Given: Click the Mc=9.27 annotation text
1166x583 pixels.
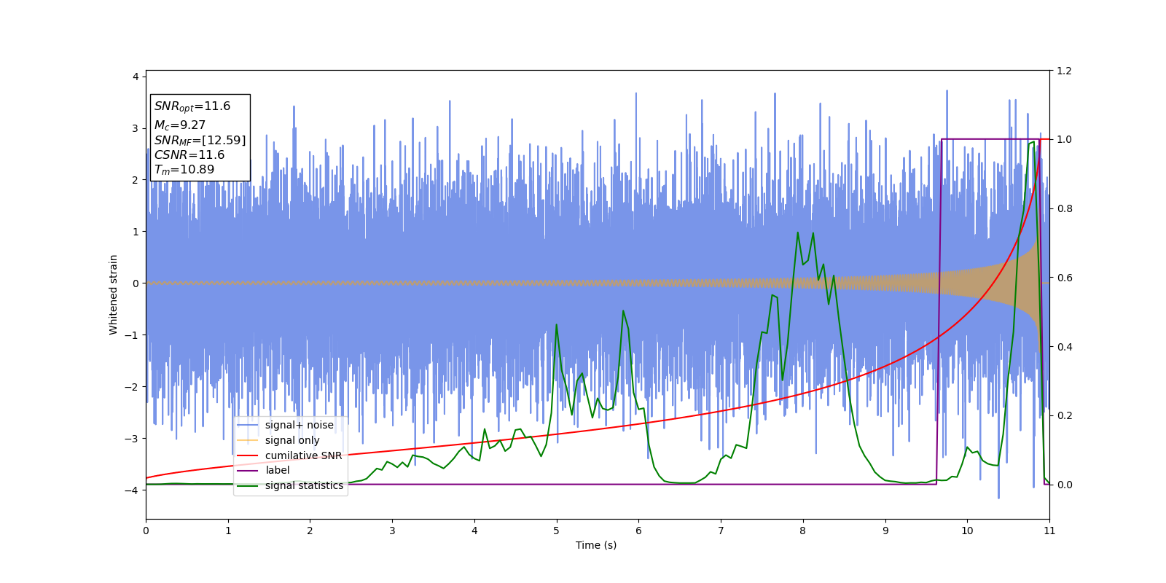Looking at the screenshot, I should click(180, 125).
